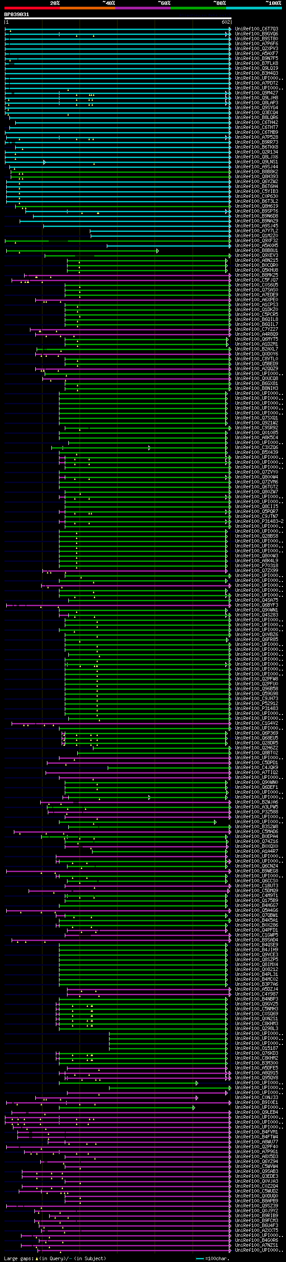Pick hit UniRef100_Q01085
Image resolution: width=286 pixels, height=1262 pixels.
(x=257, y=432)
